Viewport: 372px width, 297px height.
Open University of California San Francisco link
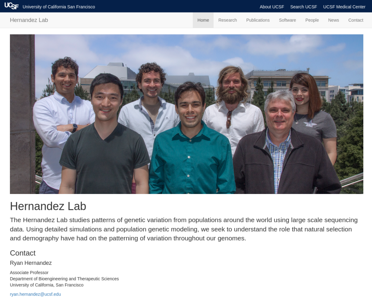pos(59,7)
